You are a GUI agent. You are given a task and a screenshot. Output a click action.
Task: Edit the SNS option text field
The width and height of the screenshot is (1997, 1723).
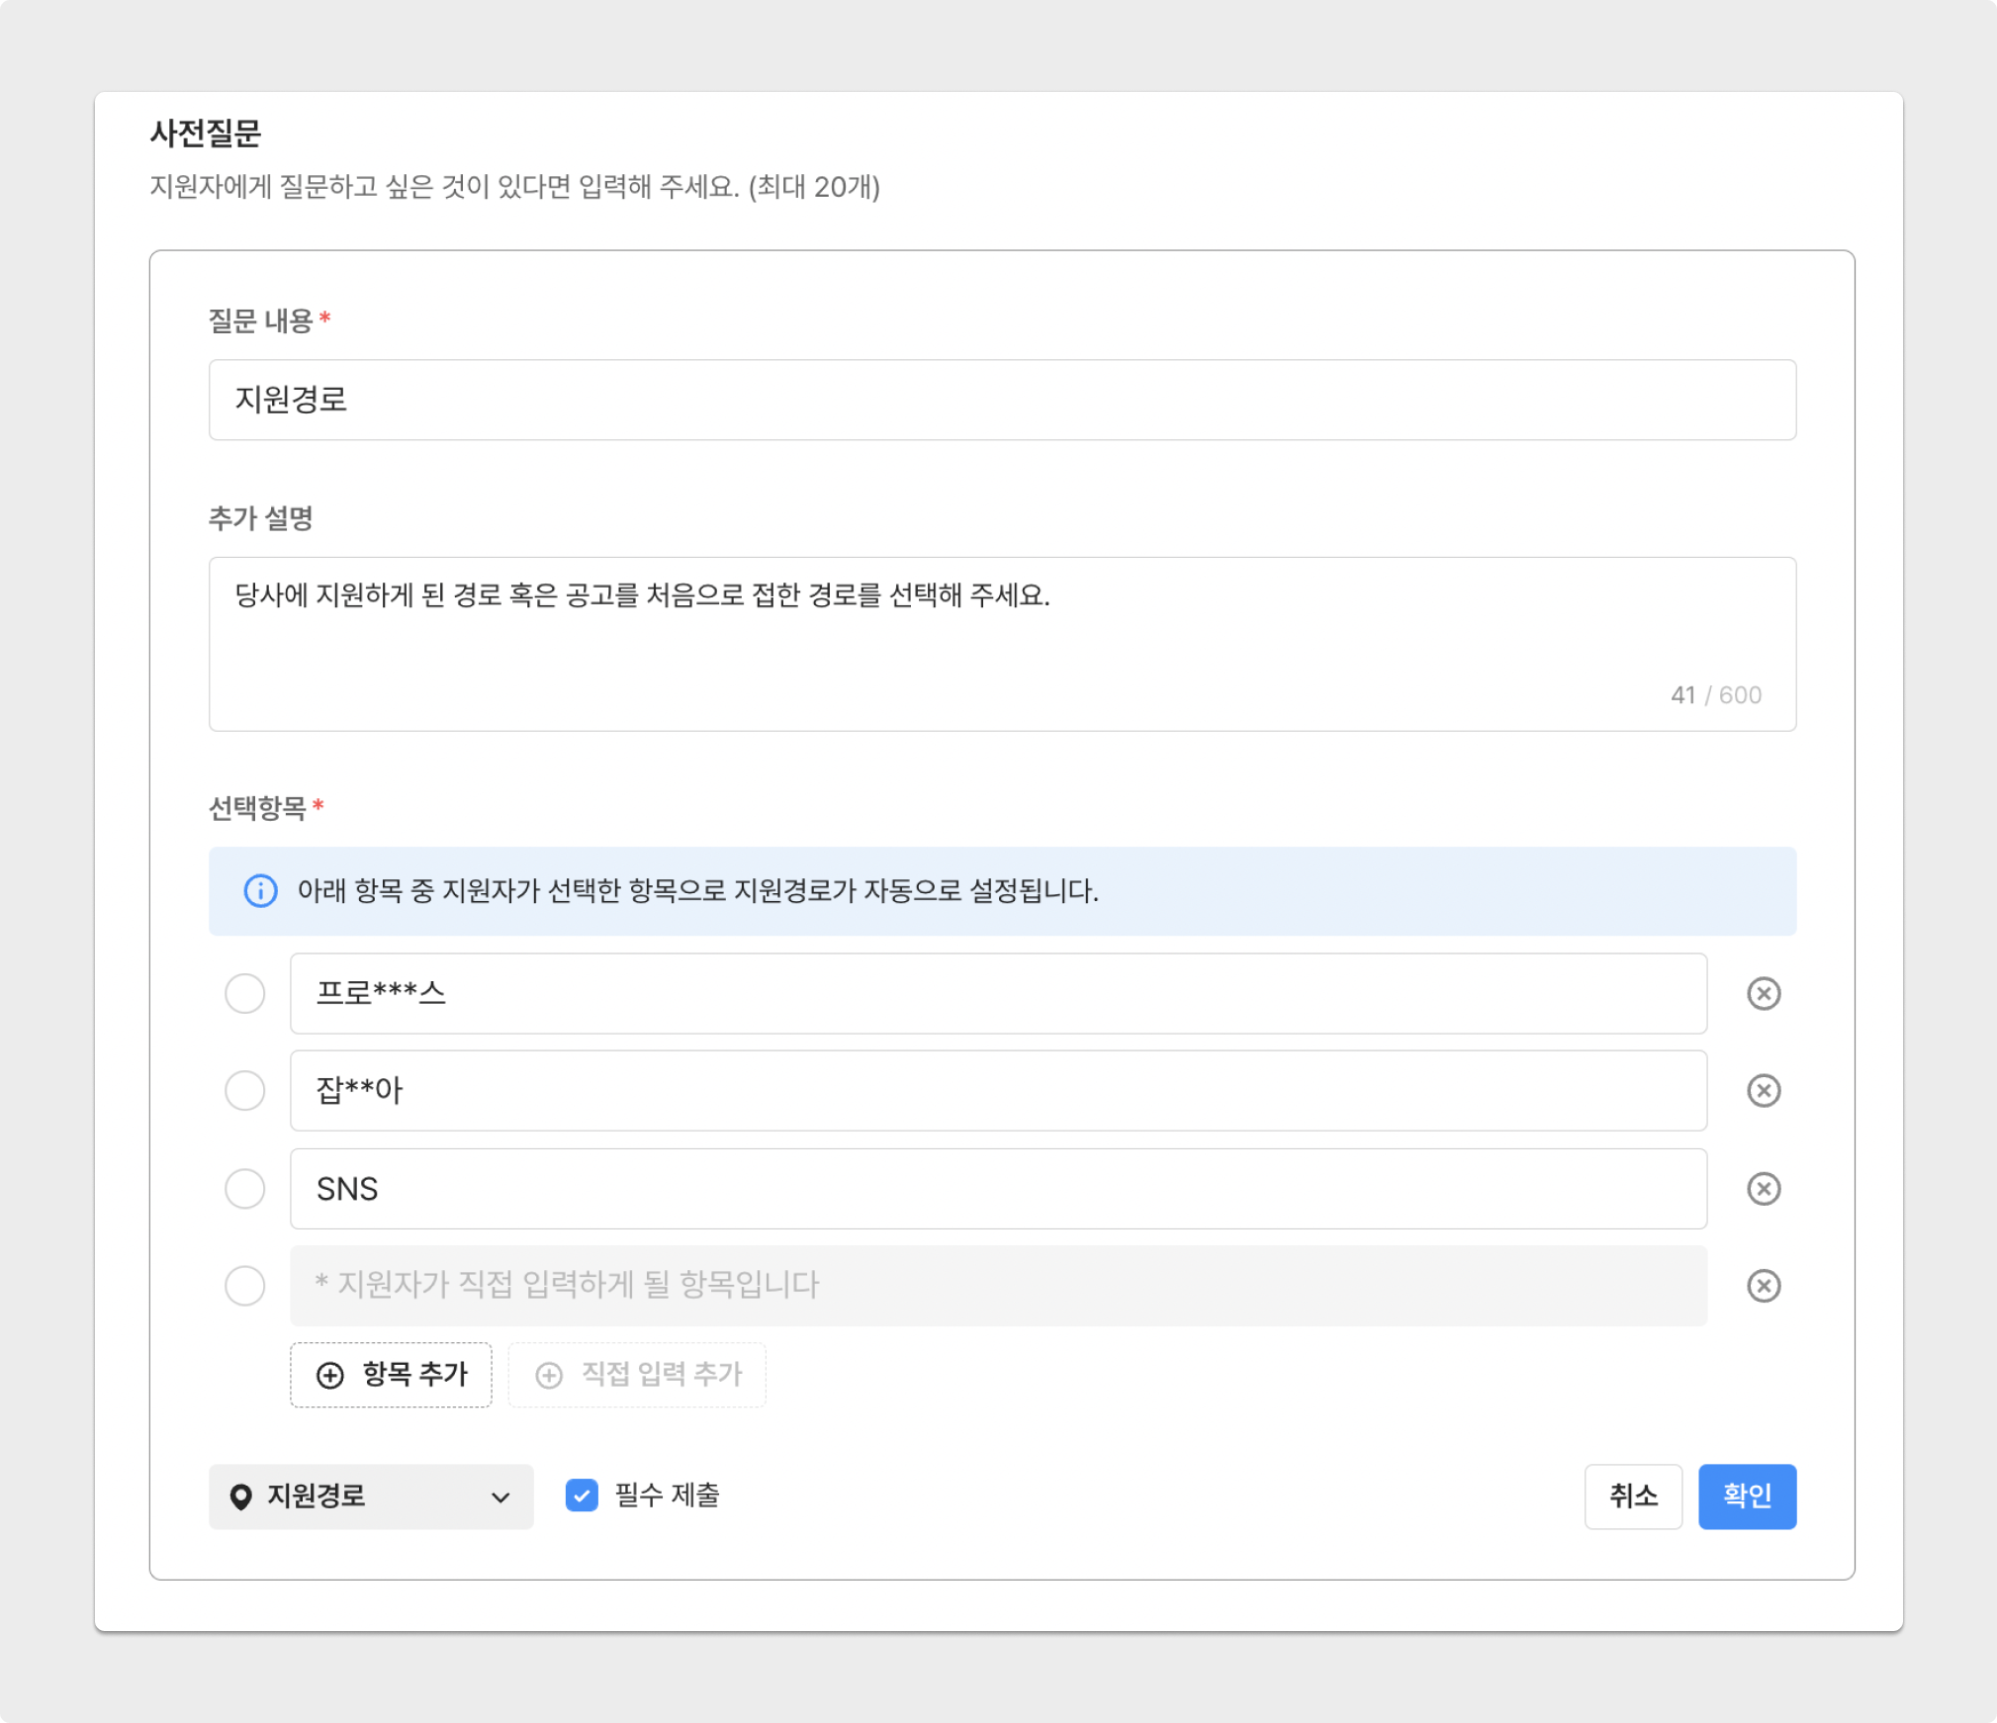(997, 1188)
